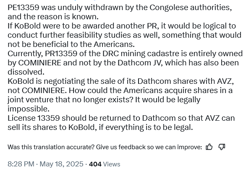Click 'Was this translation accurate?' text
251x171 pixels.
pos(51,147)
